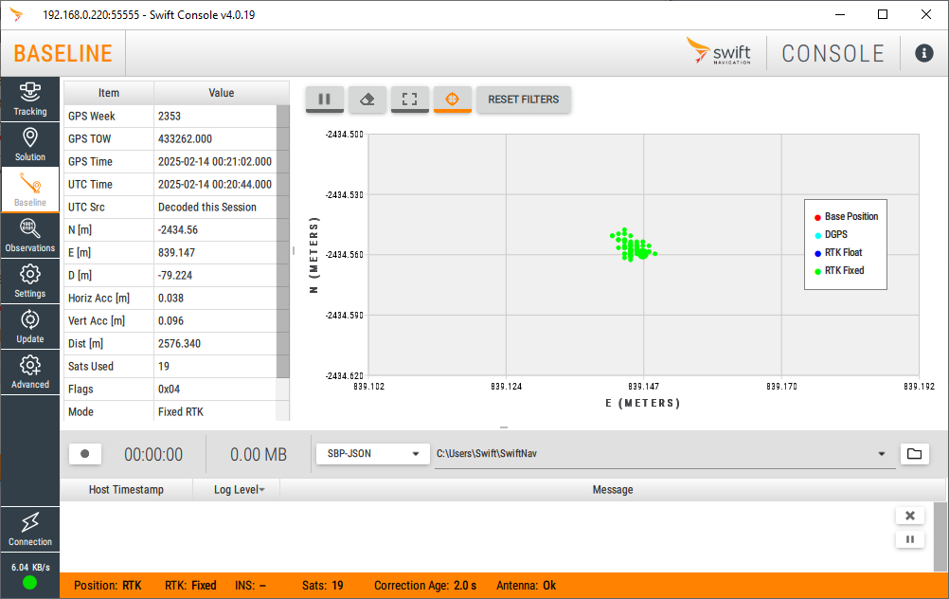Viewport: 949px width, 599px height.
Task: Click the green RTK Fixed point cluster
Action: point(633,245)
